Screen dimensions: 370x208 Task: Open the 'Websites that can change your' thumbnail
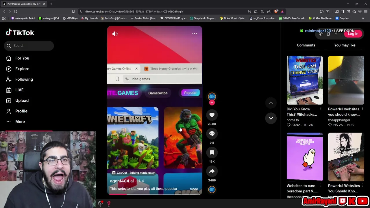305,80
